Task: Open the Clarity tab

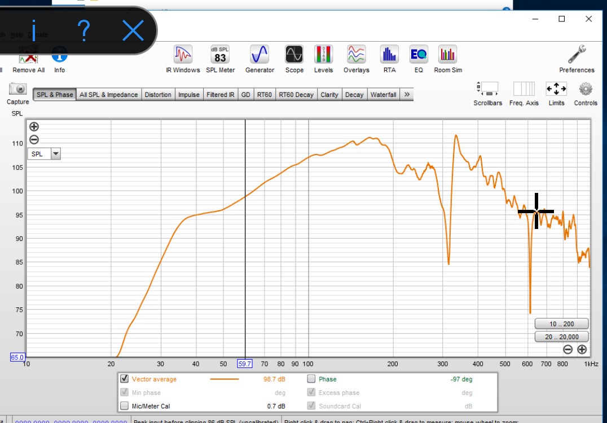Action: (x=329, y=94)
